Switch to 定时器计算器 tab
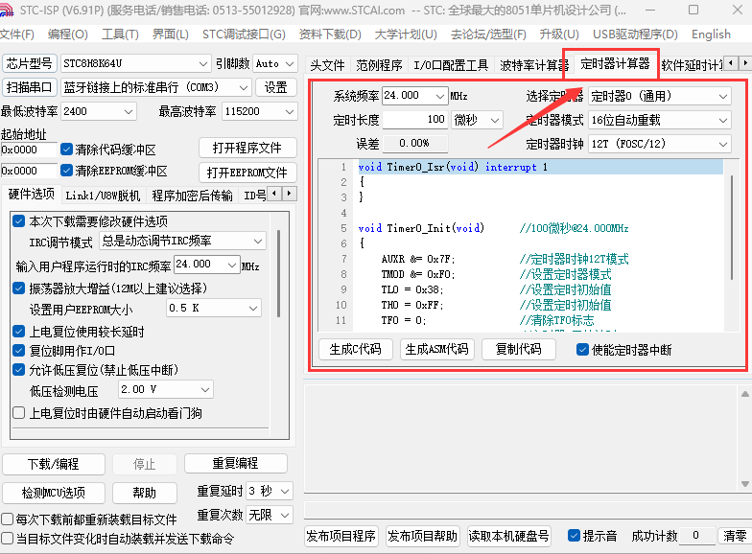 point(615,63)
